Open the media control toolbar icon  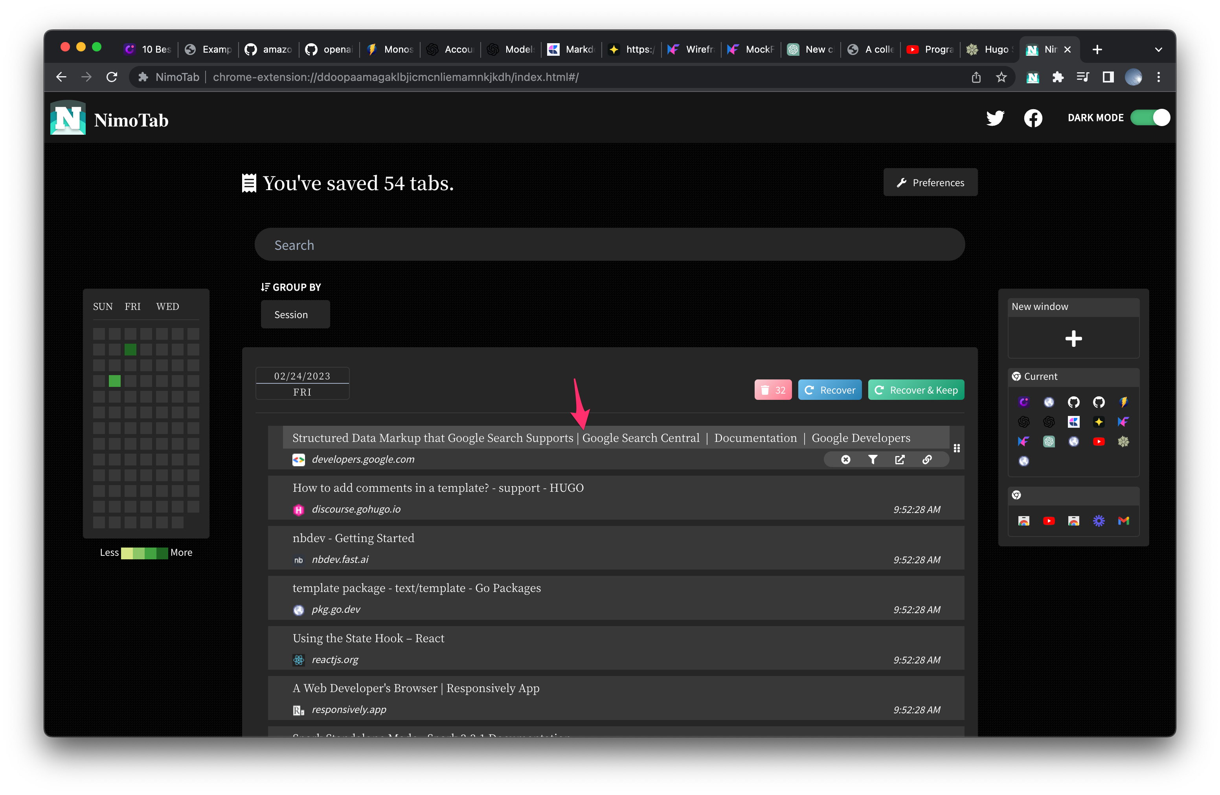tap(1083, 77)
